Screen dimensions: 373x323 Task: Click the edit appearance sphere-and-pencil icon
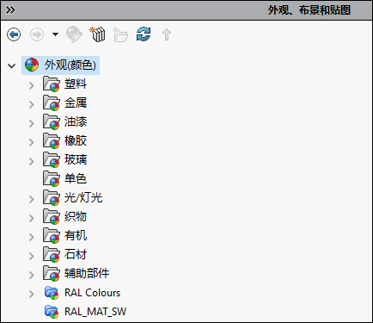point(75,34)
